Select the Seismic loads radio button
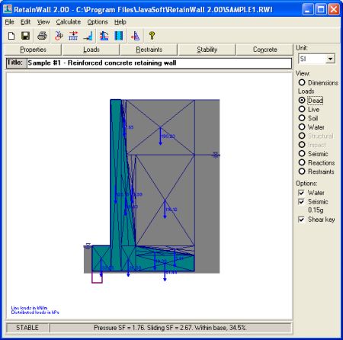This screenshot has height=340, width=343. [302, 154]
